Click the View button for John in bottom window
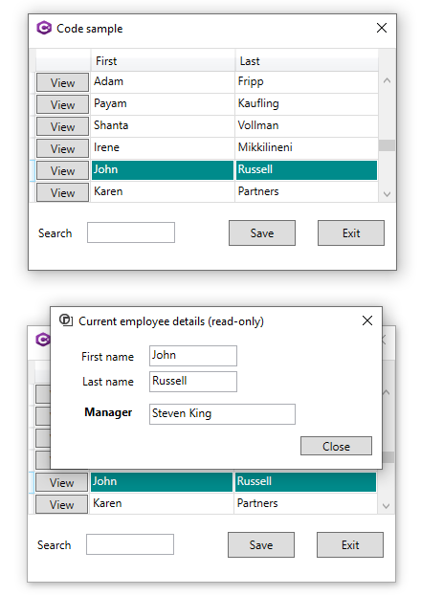421x596 pixels. pos(61,482)
